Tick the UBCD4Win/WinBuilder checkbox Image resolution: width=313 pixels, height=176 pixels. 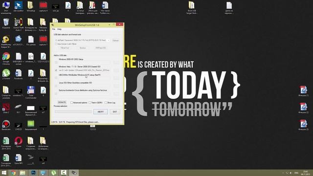[x=56, y=78]
